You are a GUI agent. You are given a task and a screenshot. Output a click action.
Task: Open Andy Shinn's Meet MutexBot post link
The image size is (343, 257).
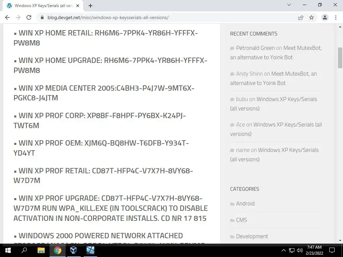(273, 78)
